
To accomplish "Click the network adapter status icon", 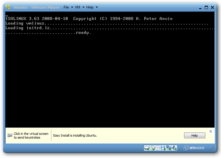I will pos(169,148).
